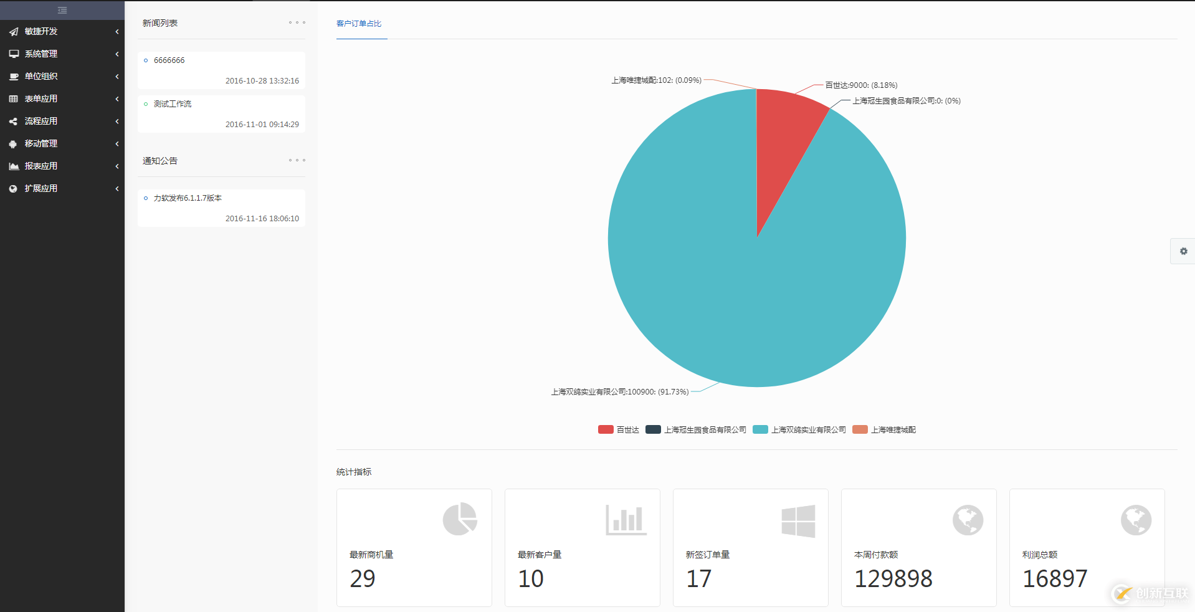Viewport: 1195px width, 612px height.
Task: Expand the 单位组织 menu chevron
Action: (x=117, y=77)
